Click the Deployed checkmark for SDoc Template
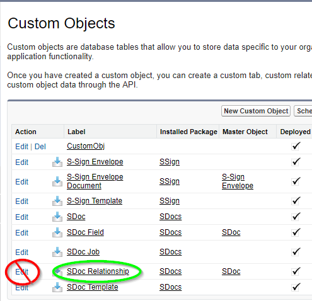 pyautogui.click(x=296, y=287)
